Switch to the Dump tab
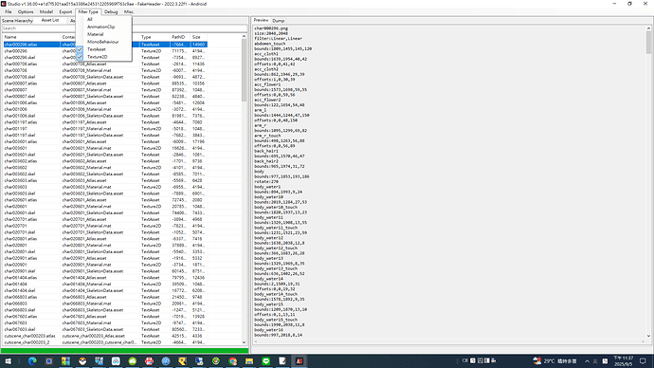 pyautogui.click(x=279, y=21)
